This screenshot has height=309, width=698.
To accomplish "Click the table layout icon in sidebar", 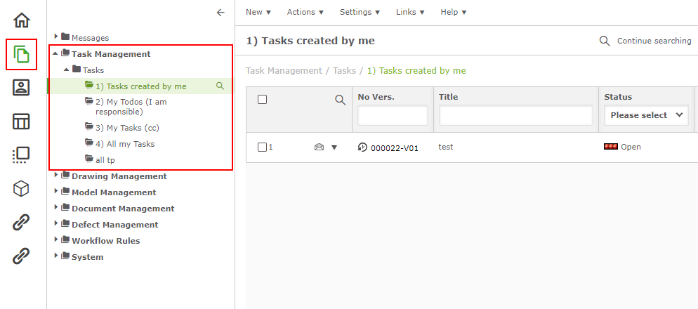I will 22,121.
